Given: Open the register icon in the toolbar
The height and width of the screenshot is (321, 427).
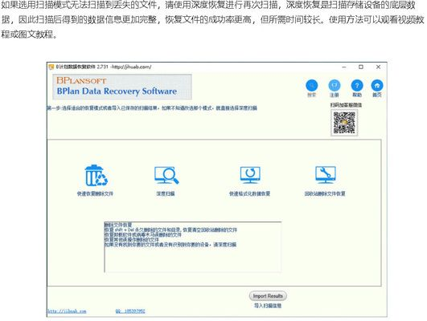Looking at the screenshot, I should pyautogui.click(x=335, y=86).
